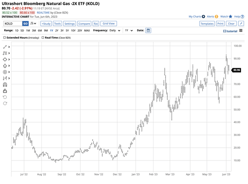Switch to Grid View
Viewport: 248px width, 184px height.
(x=108, y=24)
